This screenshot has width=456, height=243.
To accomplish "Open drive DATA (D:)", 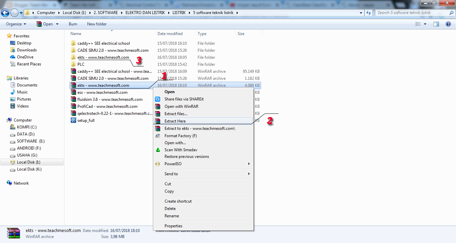I will [x=26, y=134].
